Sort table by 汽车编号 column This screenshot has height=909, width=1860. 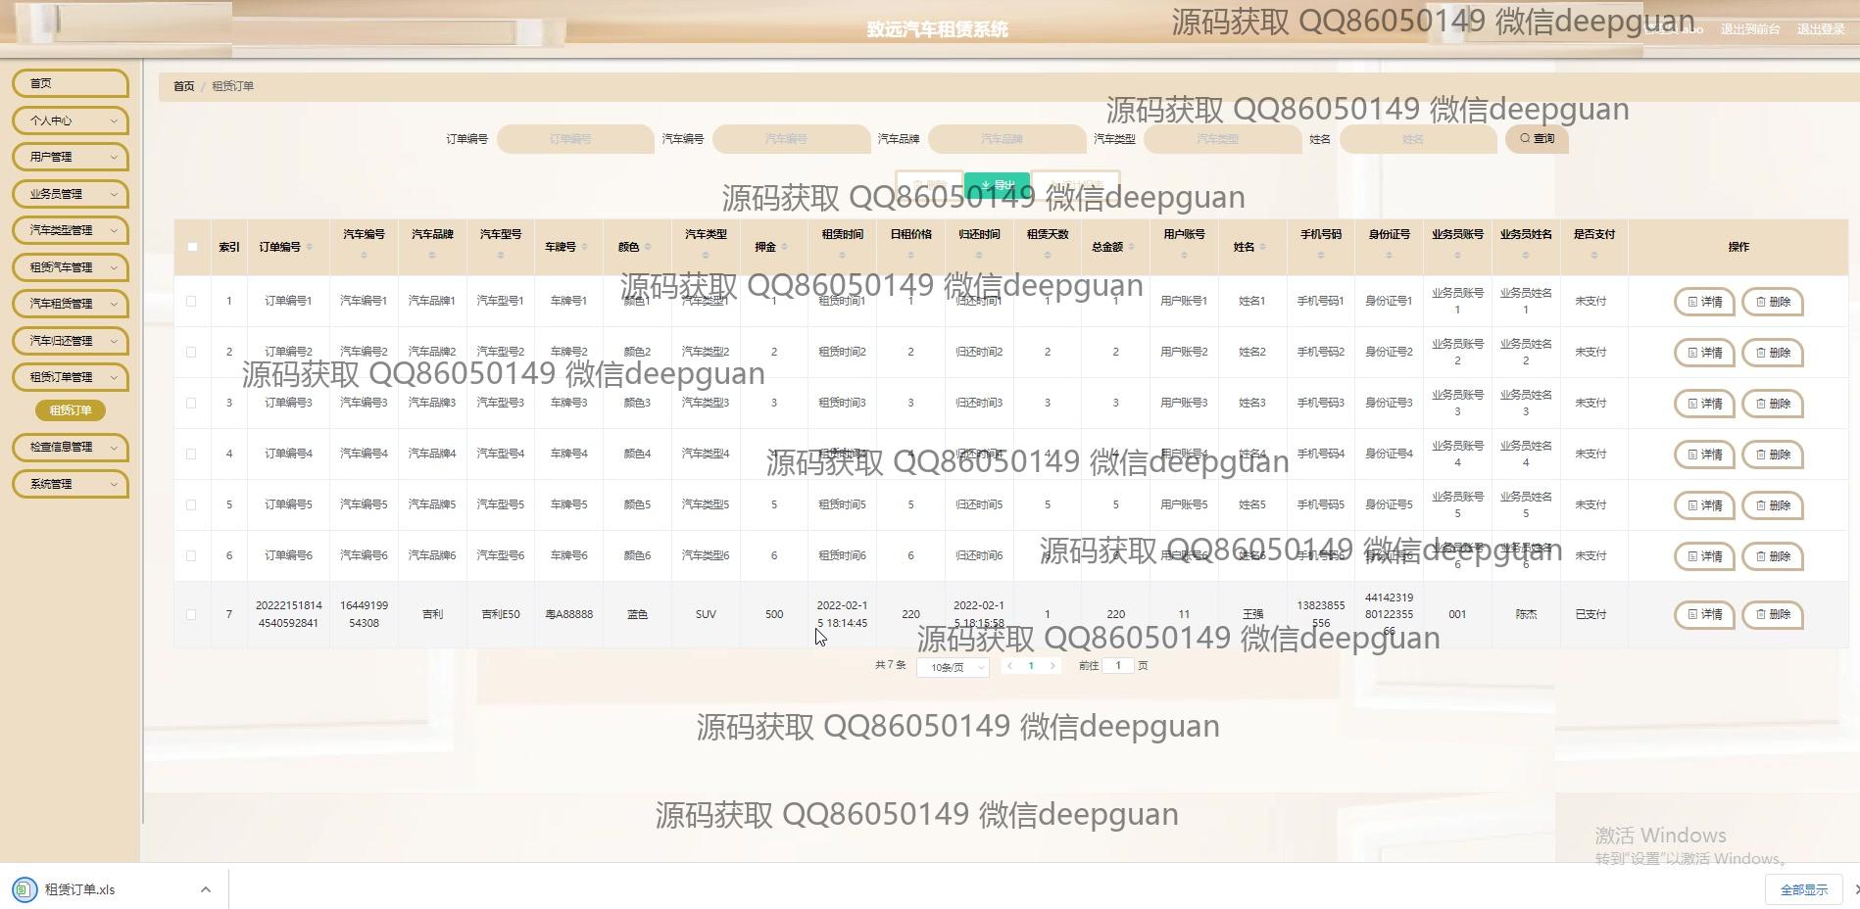point(364,256)
